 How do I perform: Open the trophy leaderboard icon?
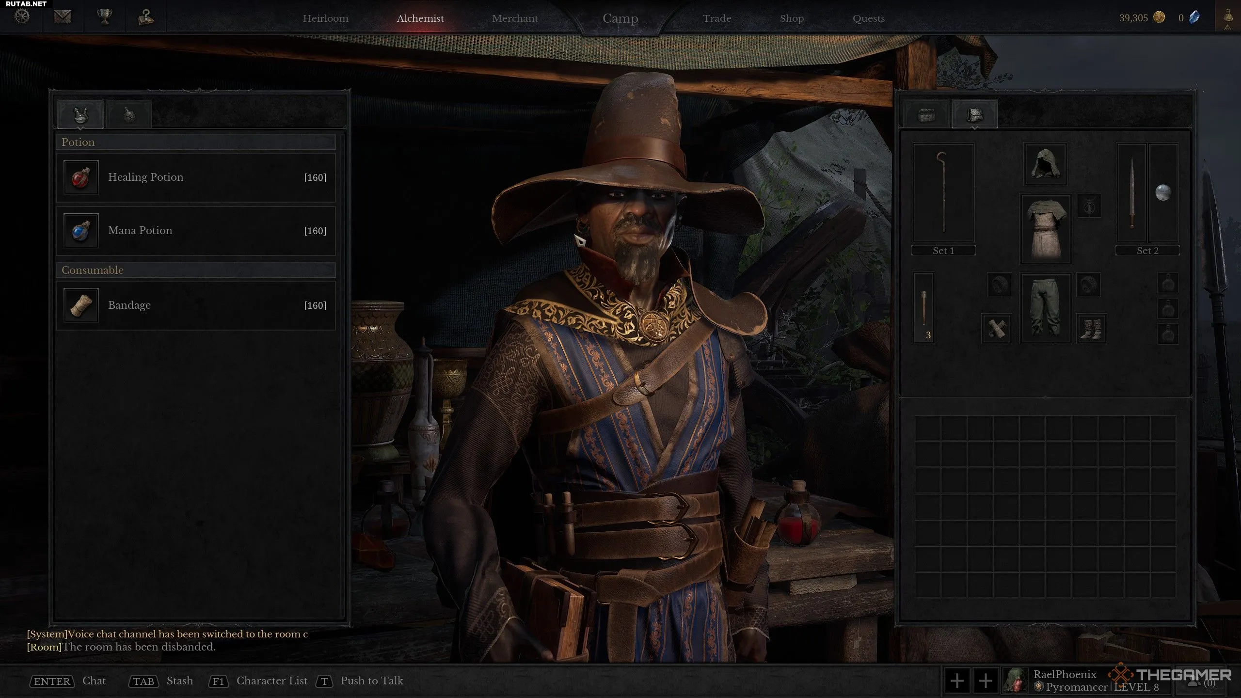pos(105,16)
